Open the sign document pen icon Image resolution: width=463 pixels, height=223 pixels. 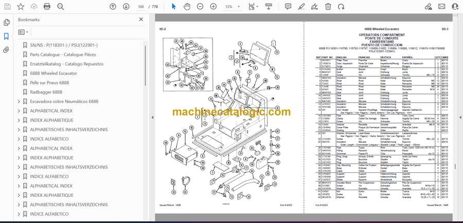point(314,7)
